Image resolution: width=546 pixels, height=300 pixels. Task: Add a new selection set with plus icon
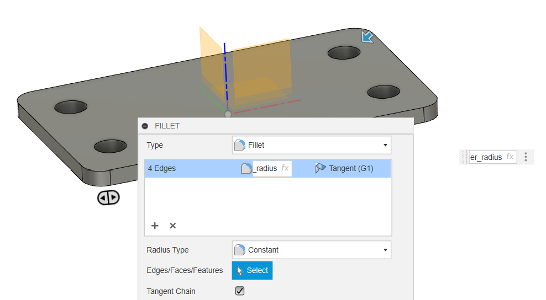point(155,226)
